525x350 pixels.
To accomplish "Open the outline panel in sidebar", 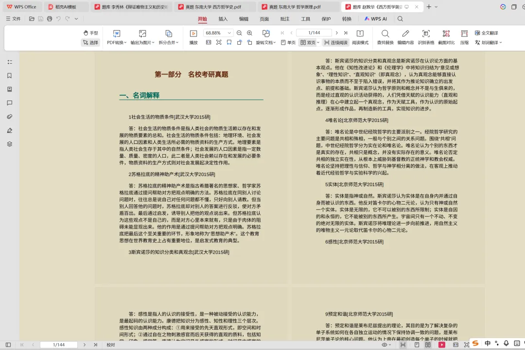I will click(10, 62).
